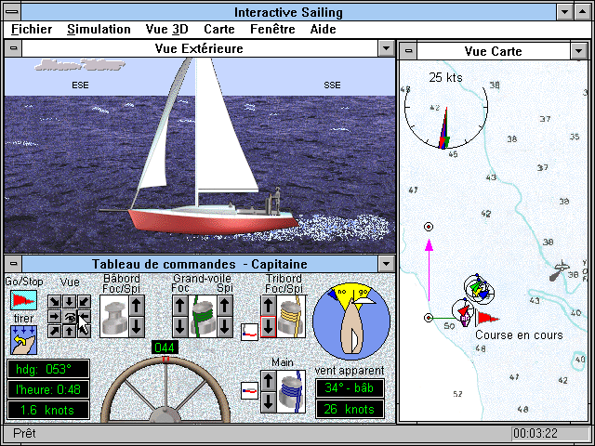Click Grand-voile Spi up arrow
The width and height of the screenshot is (595, 446).
[x=225, y=306]
